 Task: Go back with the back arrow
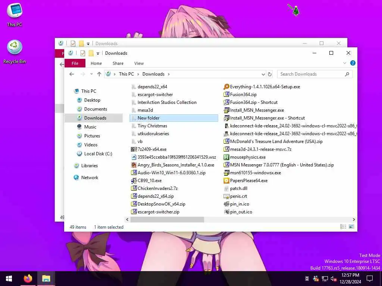tap(72, 74)
